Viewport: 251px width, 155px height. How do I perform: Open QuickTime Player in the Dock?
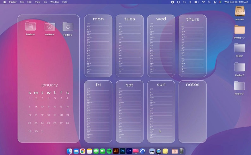[158, 151]
